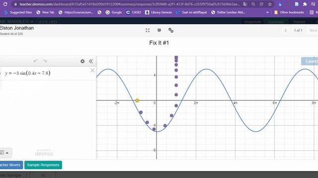Image resolution: width=318 pixels, height=178 pixels.
Task: Open the Other bookmarks folder
Action: (x=289, y=12)
